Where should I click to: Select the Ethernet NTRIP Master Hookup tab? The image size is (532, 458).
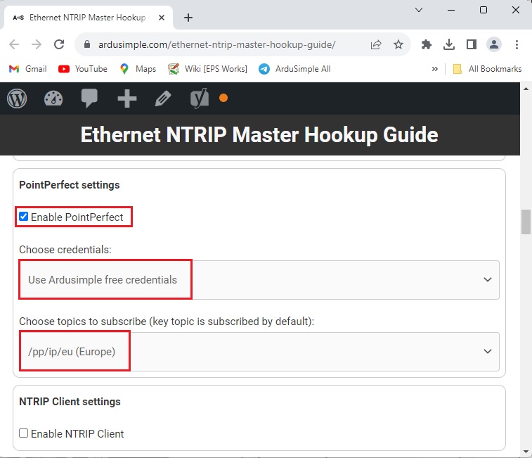(88, 18)
